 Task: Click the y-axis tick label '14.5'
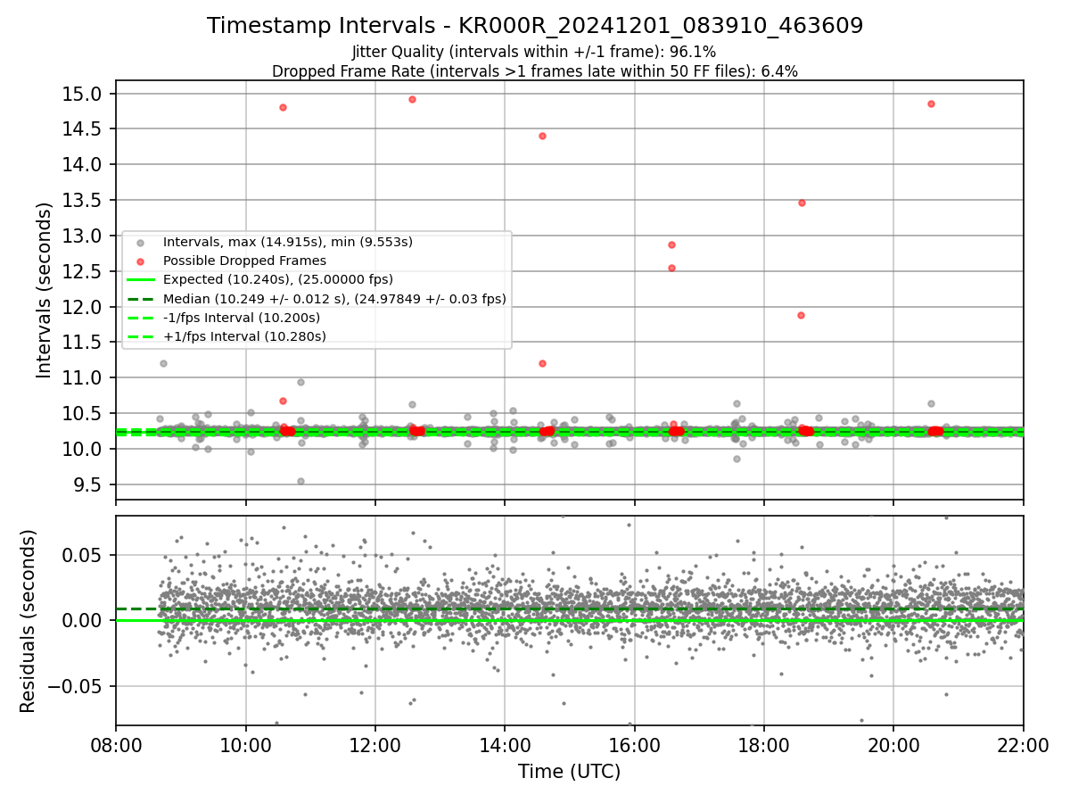coord(84,129)
